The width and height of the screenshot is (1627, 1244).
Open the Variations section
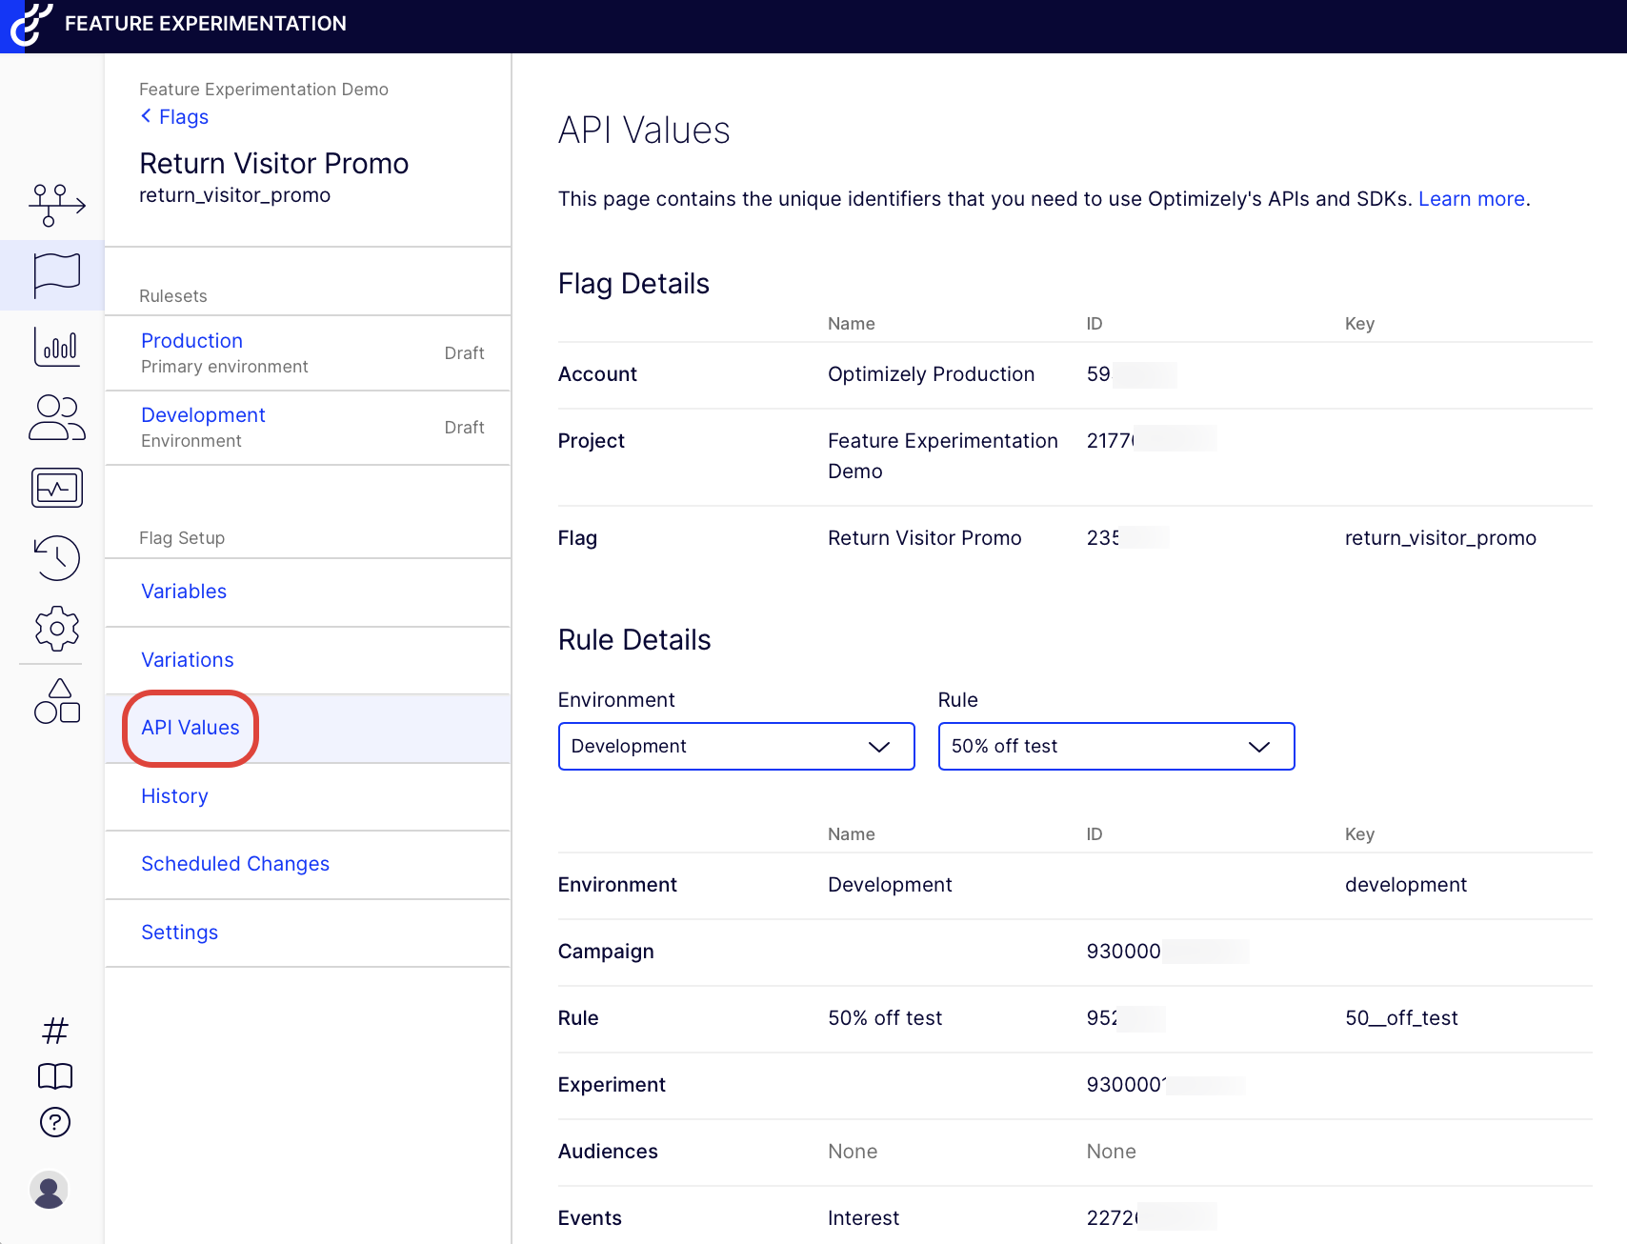click(x=188, y=660)
